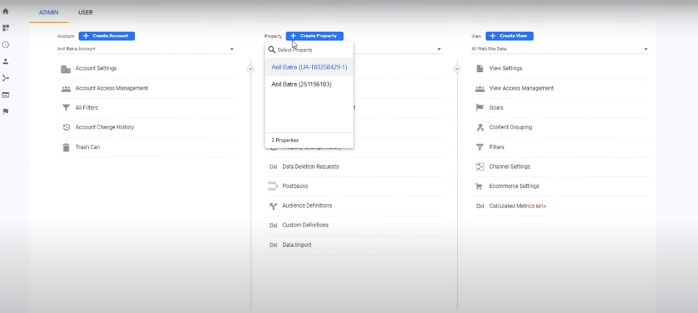Open the Customization dashboard icon in sidebar
The width and height of the screenshot is (698, 313).
click(x=5, y=28)
